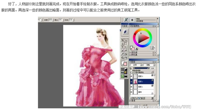Open brush selector bar flyout arrow

[158, 19]
